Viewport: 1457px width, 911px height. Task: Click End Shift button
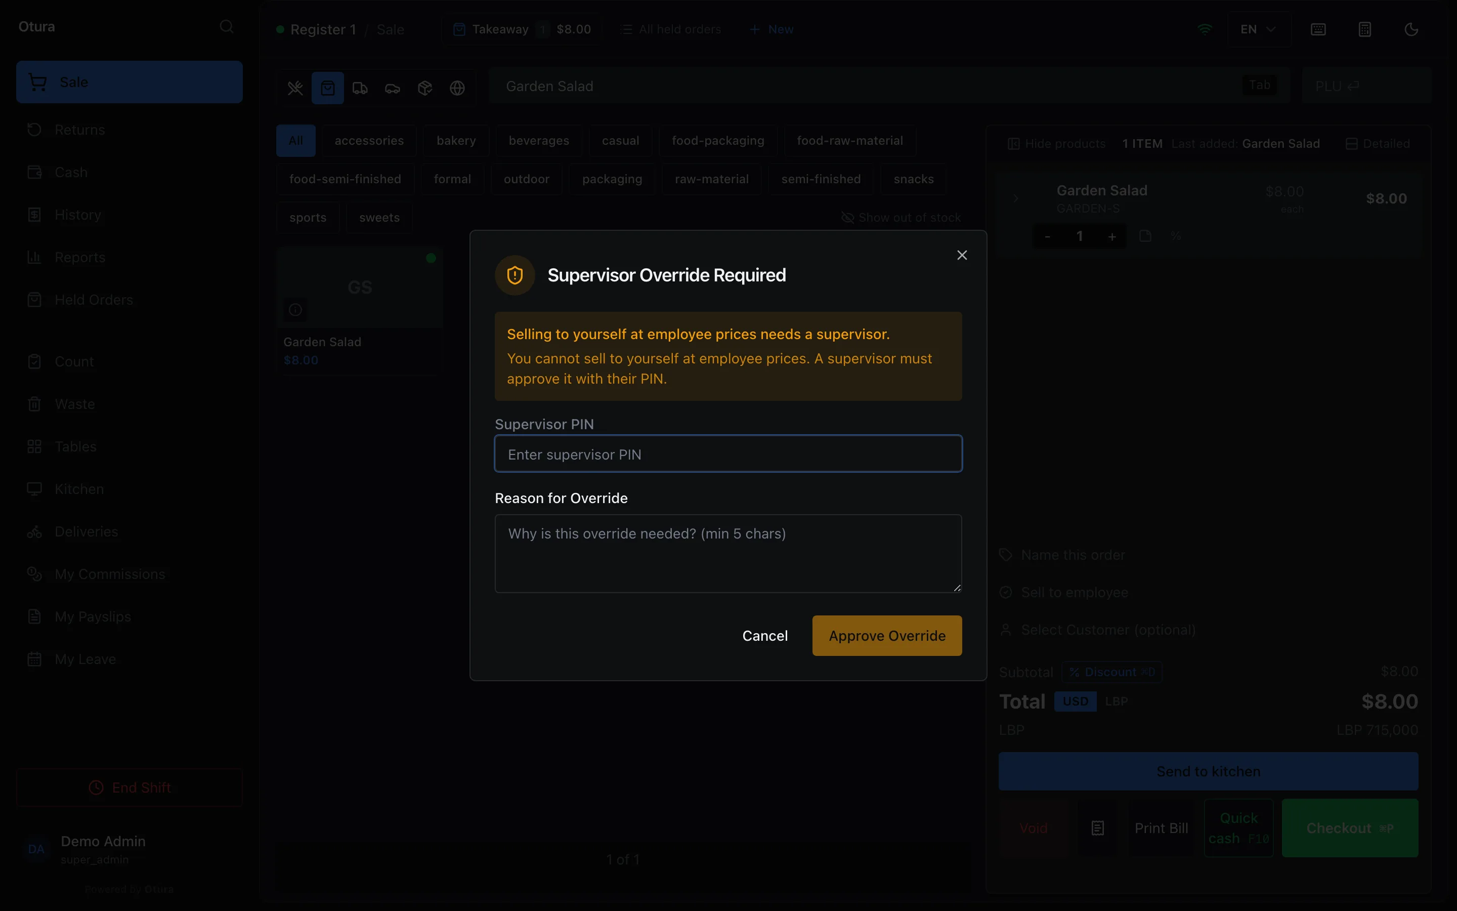[130, 788]
